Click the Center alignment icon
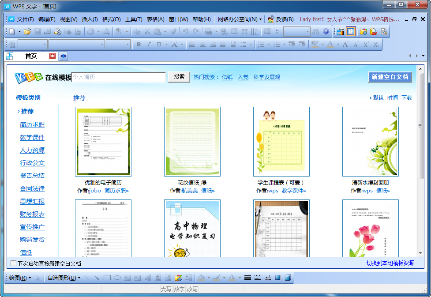The image size is (431, 297). coord(202,44)
